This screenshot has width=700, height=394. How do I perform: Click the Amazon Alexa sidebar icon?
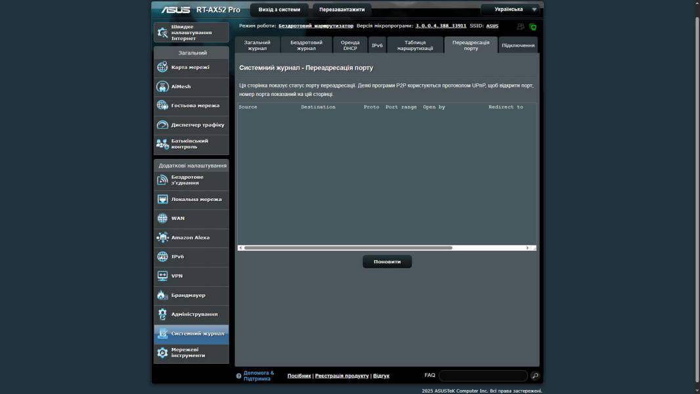coord(162,238)
